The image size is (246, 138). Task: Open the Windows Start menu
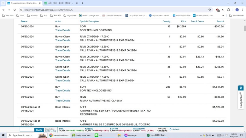click(x=3, y=135)
